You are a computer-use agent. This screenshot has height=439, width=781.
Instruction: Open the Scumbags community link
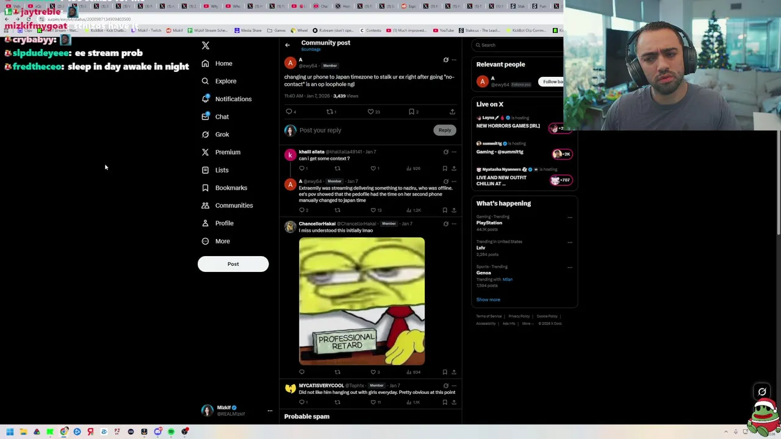coord(311,49)
